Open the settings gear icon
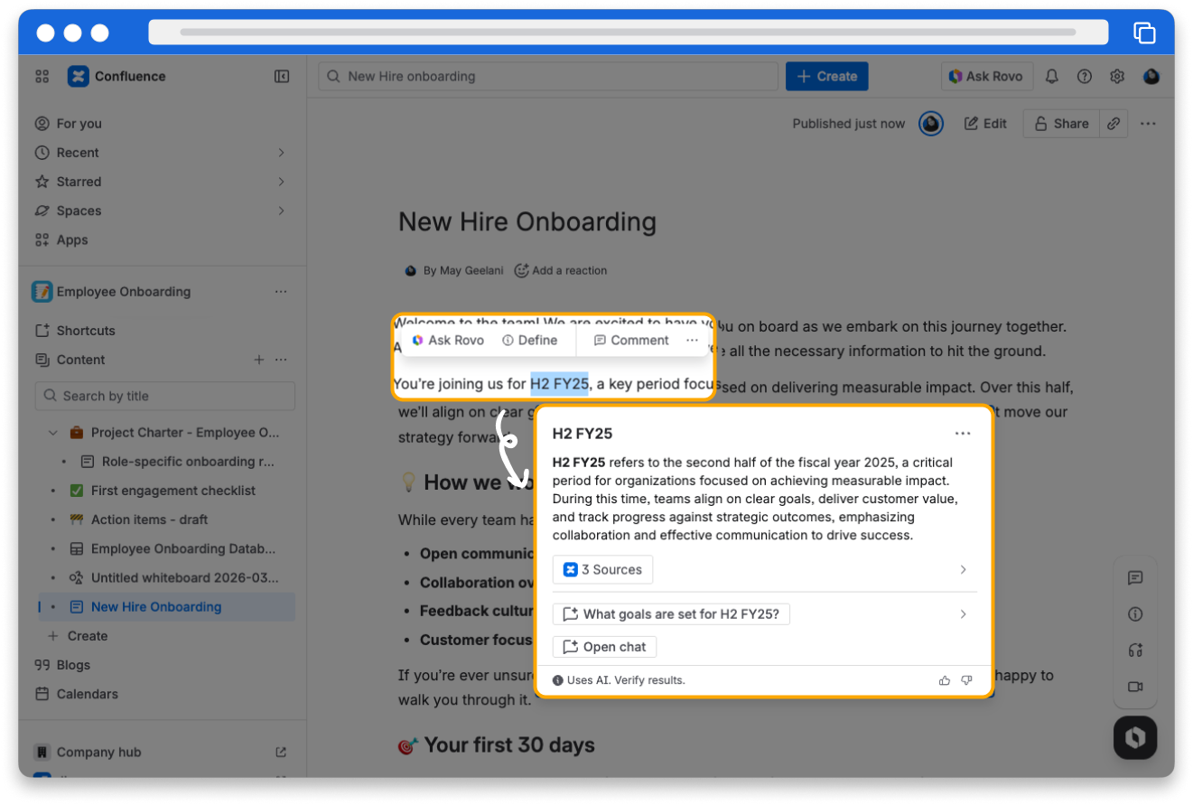 point(1117,77)
